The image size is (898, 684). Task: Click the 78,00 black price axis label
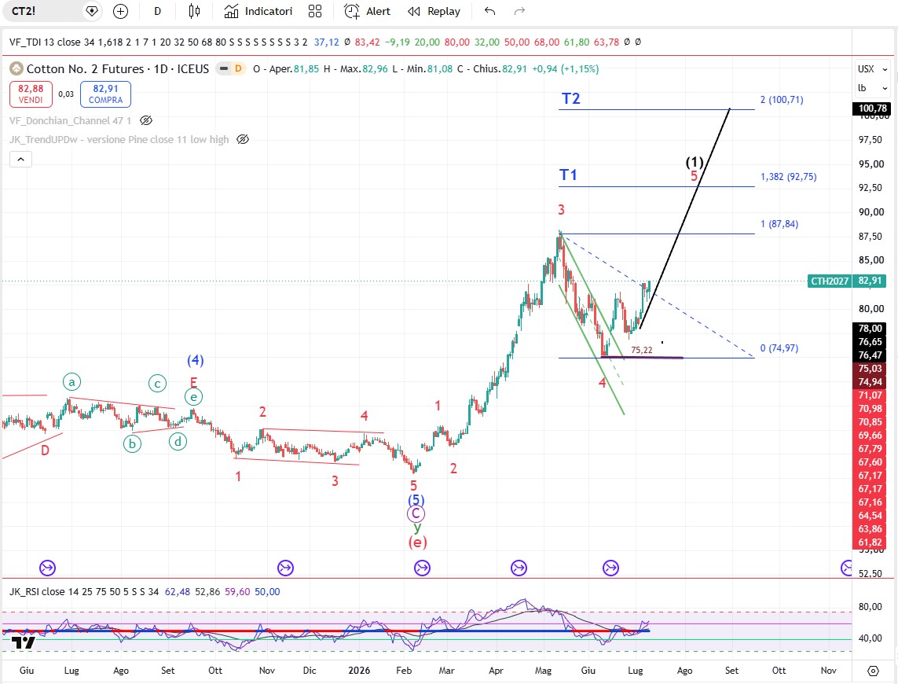pos(871,329)
